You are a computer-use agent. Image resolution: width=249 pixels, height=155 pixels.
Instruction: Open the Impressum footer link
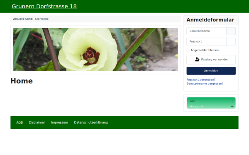click(x=59, y=122)
